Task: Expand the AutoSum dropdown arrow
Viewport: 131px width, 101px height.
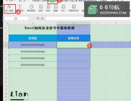Action: (x=24, y=11)
